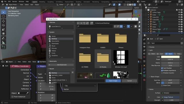Collapse the Bookmarks section
This screenshot has height=104, width=184.
[x=52, y=61]
